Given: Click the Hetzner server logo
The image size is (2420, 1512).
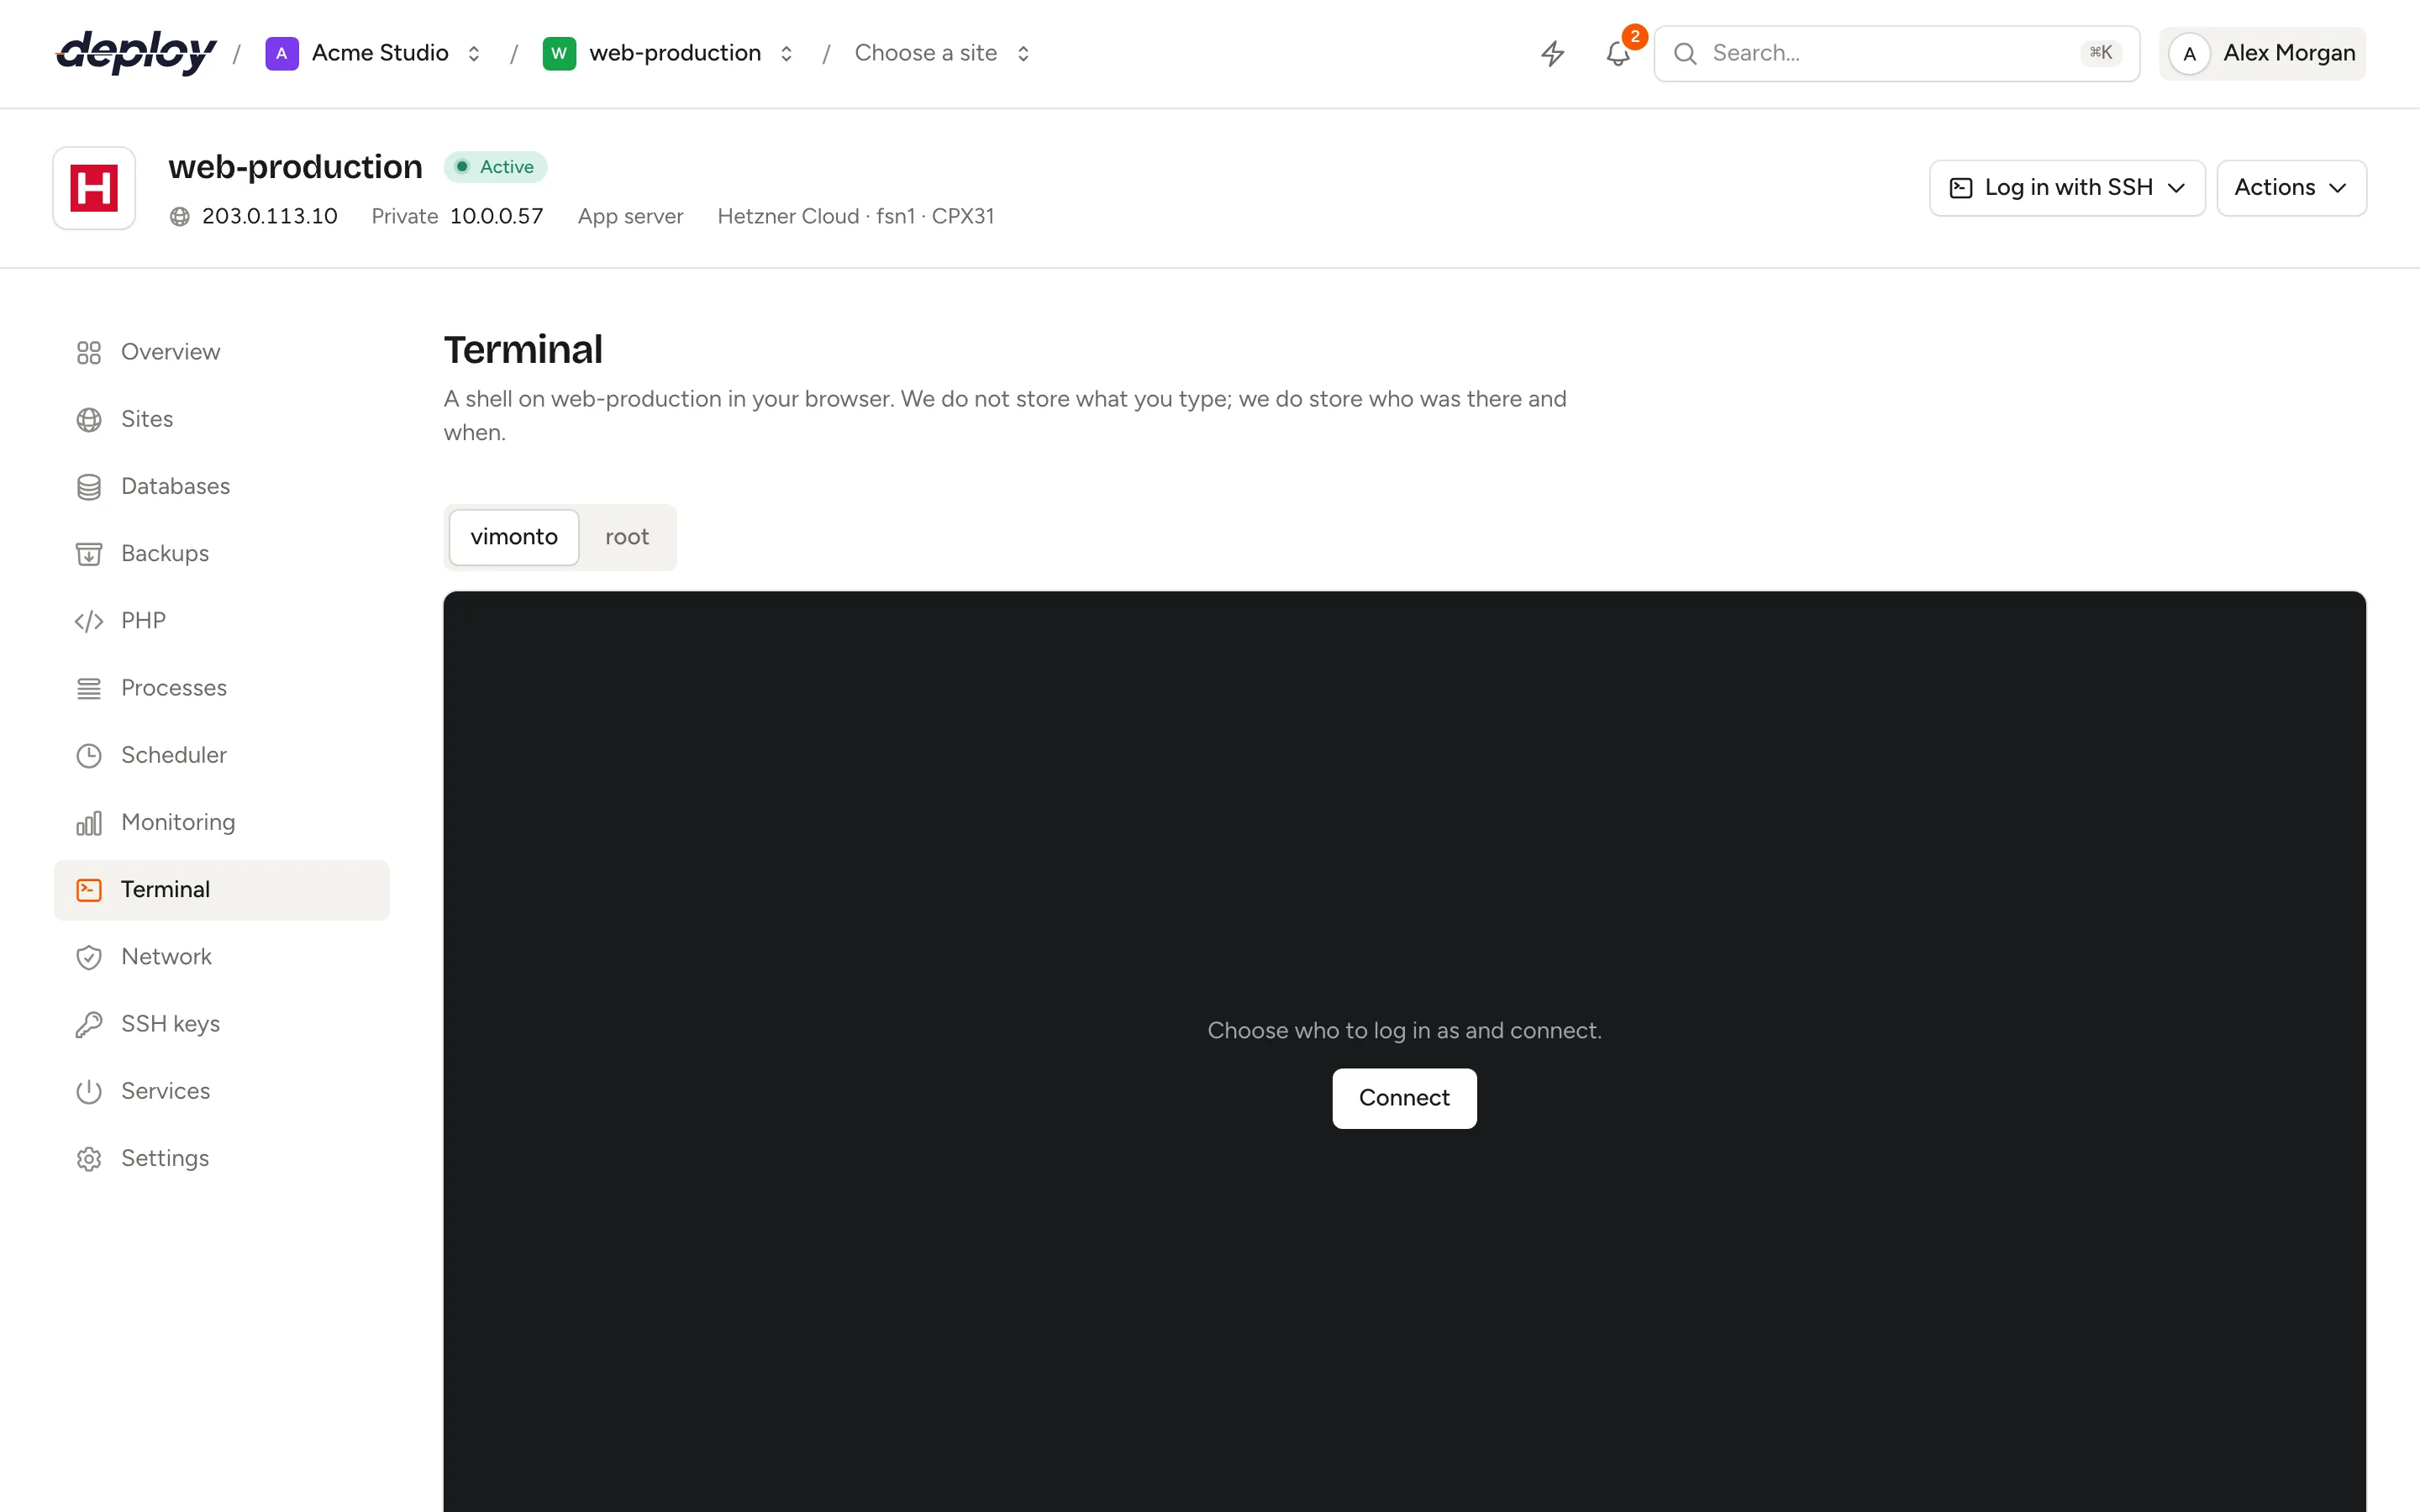Looking at the screenshot, I should (94, 188).
